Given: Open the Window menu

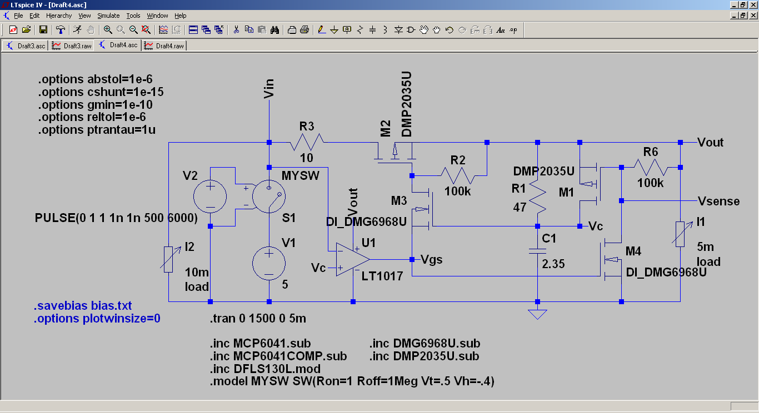Looking at the screenshot, I should tap(158, 16).
